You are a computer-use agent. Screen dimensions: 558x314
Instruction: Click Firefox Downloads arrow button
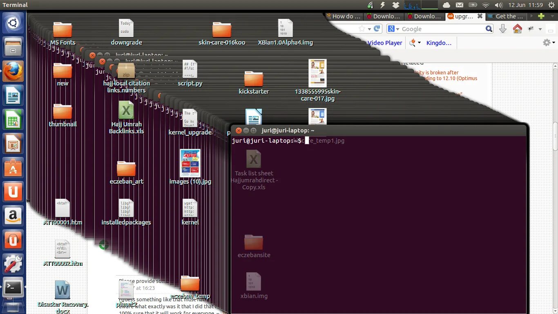click(503, 29)
